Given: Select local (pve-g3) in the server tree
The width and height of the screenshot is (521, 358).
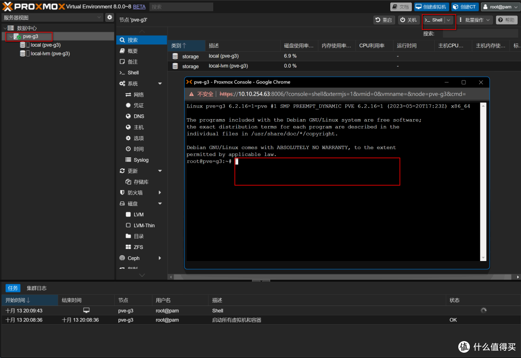Looking at the screenshot, I should pos(45,45).
